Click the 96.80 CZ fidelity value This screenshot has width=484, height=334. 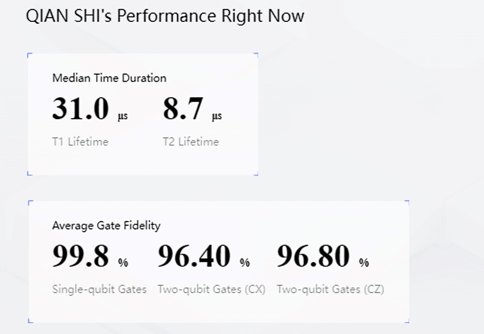click(313, 256)
